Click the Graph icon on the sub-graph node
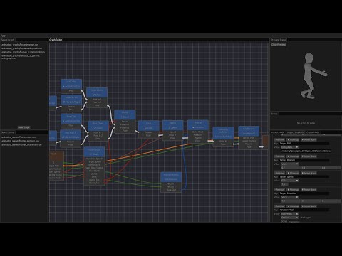Image resolution: width=342 pixels, height=256 pixels. tap(90, 154)
